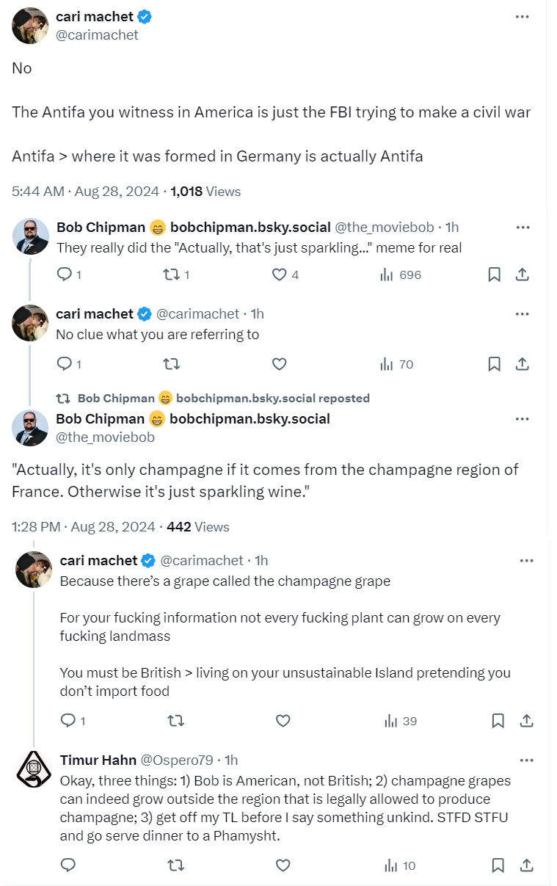The height and width of the screenshot is (886, 557).
Task: Reply to the champagne grape tweet
Action: tap(68, 721)
